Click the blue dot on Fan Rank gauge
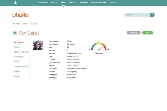Image resolution: width=167 pixels, height=111 pixels. point(90,49)
